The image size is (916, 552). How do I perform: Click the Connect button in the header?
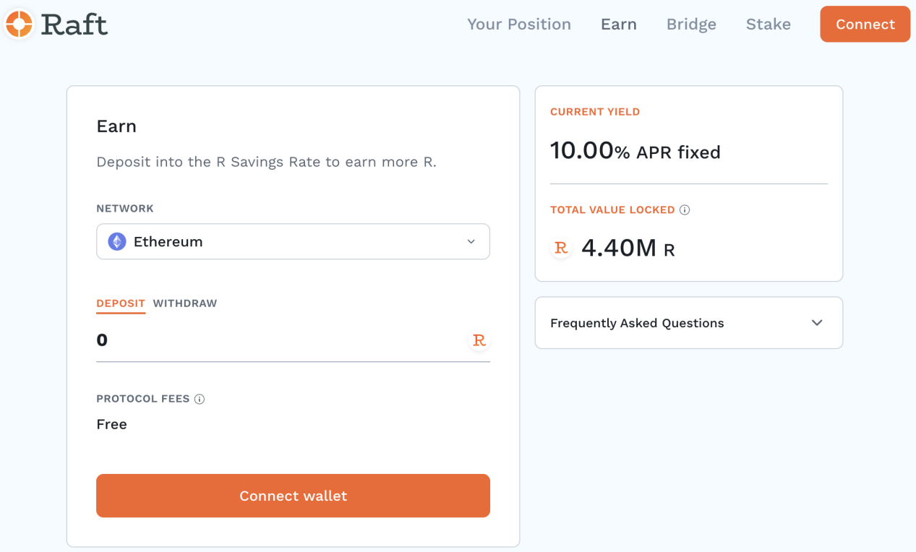[x=865, y=24]
